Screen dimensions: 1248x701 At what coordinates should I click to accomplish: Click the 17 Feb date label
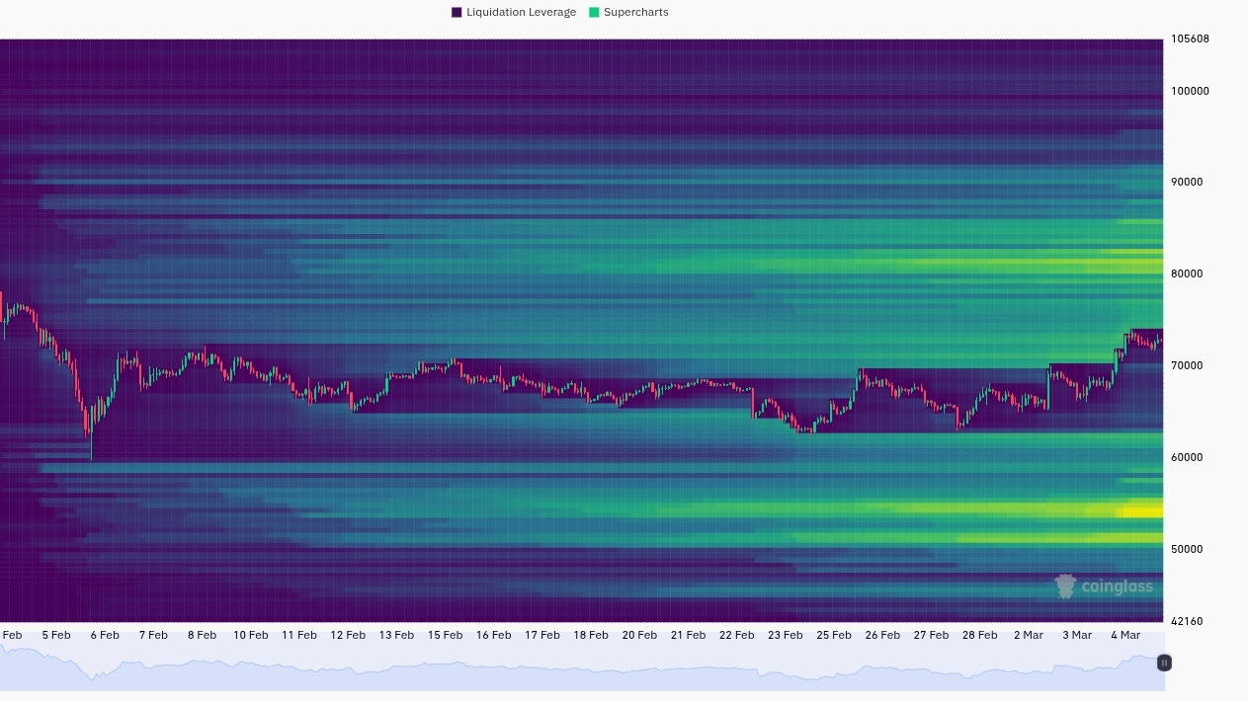[542, 635]
